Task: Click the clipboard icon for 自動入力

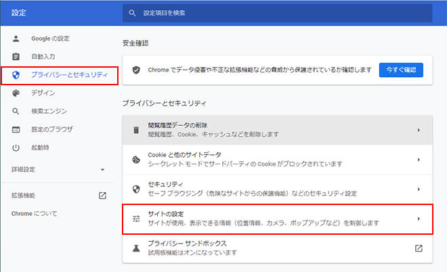Action: (16, 56)
